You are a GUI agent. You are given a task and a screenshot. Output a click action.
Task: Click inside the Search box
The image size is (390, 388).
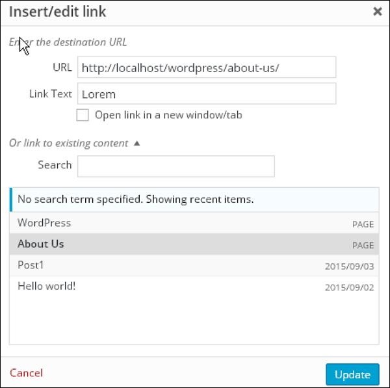(x=175, y=166)
